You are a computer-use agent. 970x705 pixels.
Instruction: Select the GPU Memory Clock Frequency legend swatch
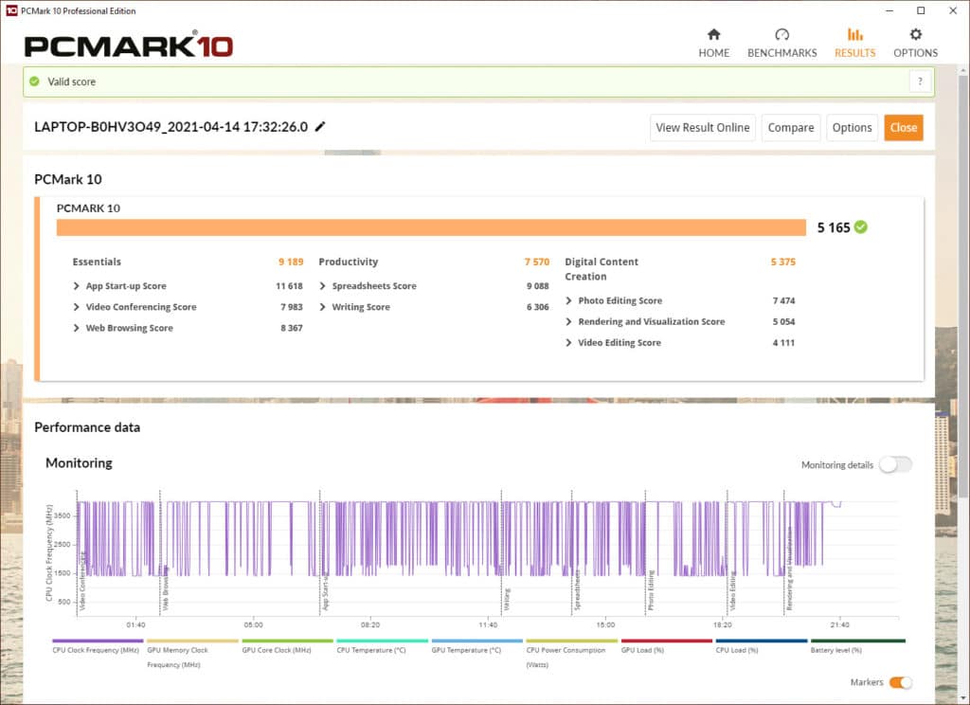[x=192, y=641]
